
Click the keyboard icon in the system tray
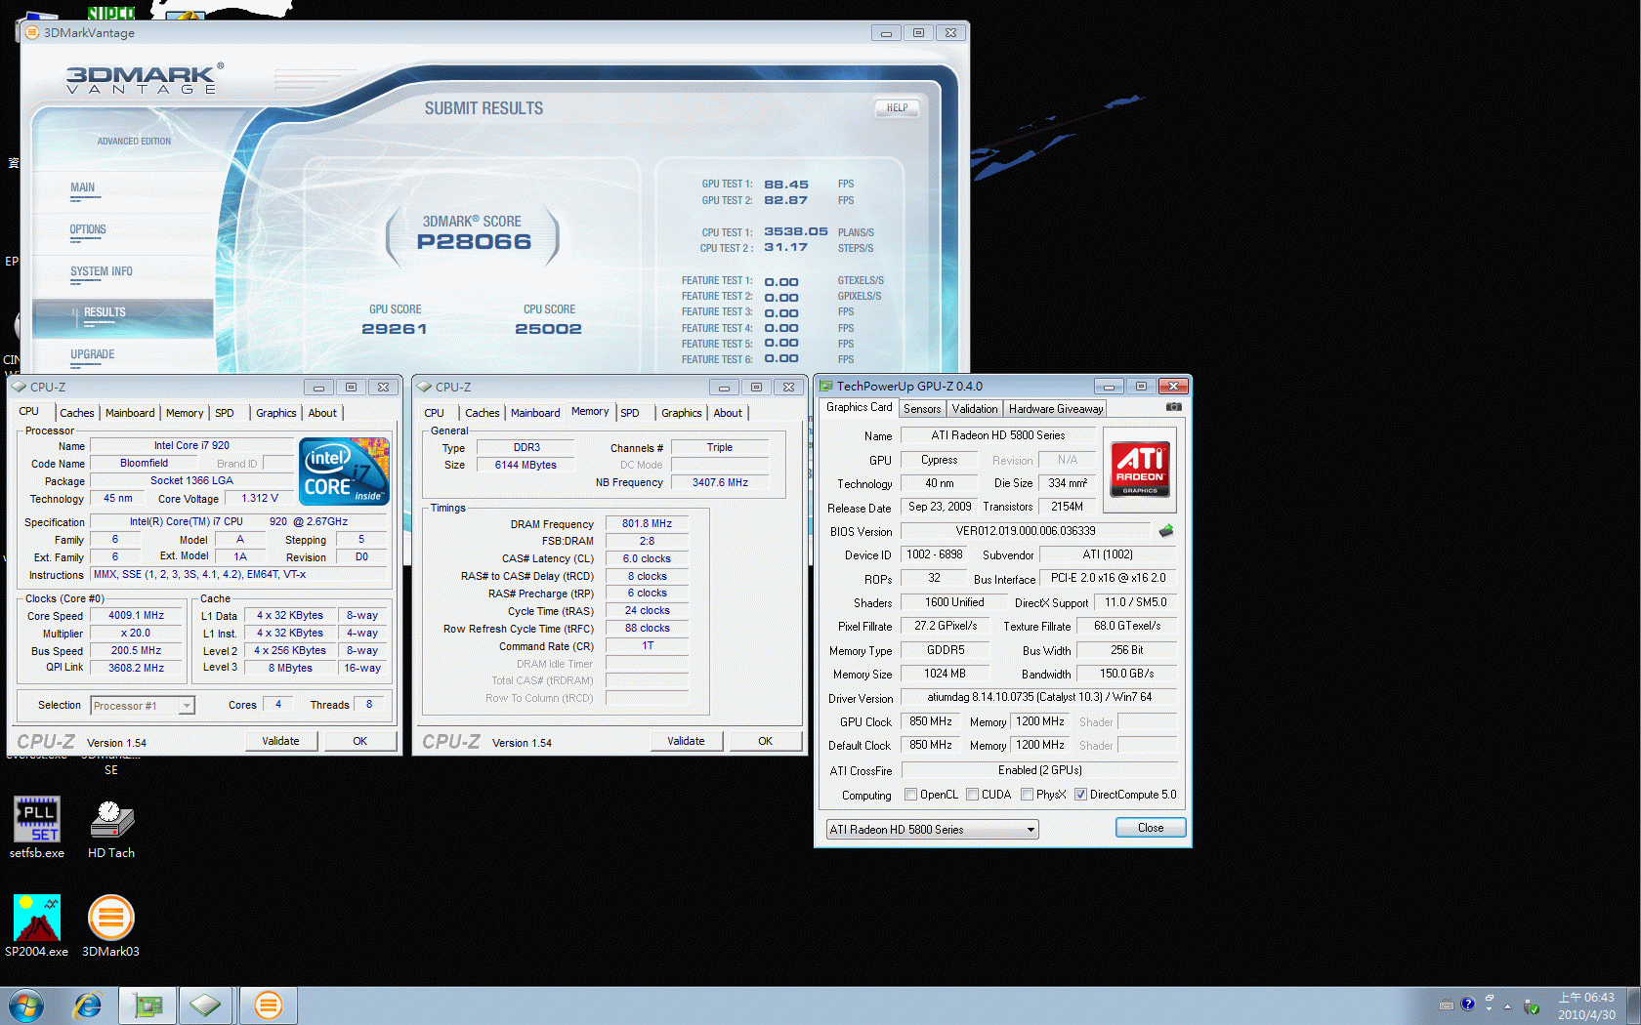tap(1447, 1005)
